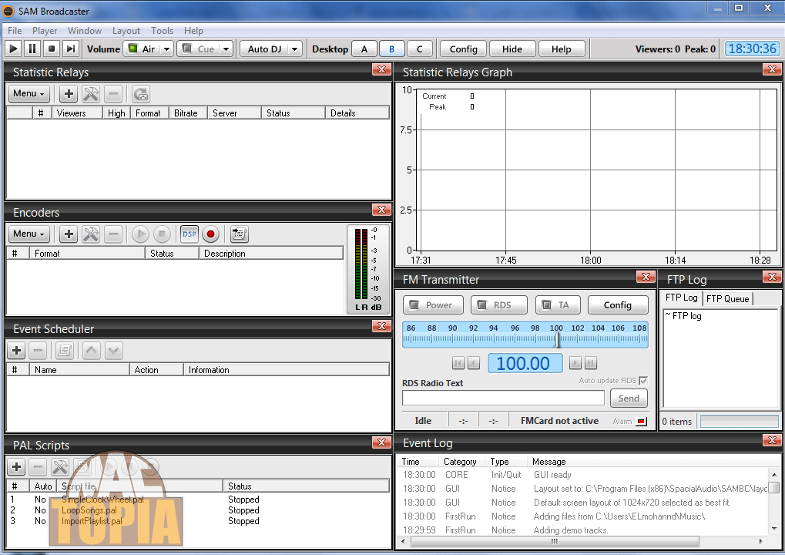Stop encoder icon
This screenshot has width=785, height=555.
162,234
